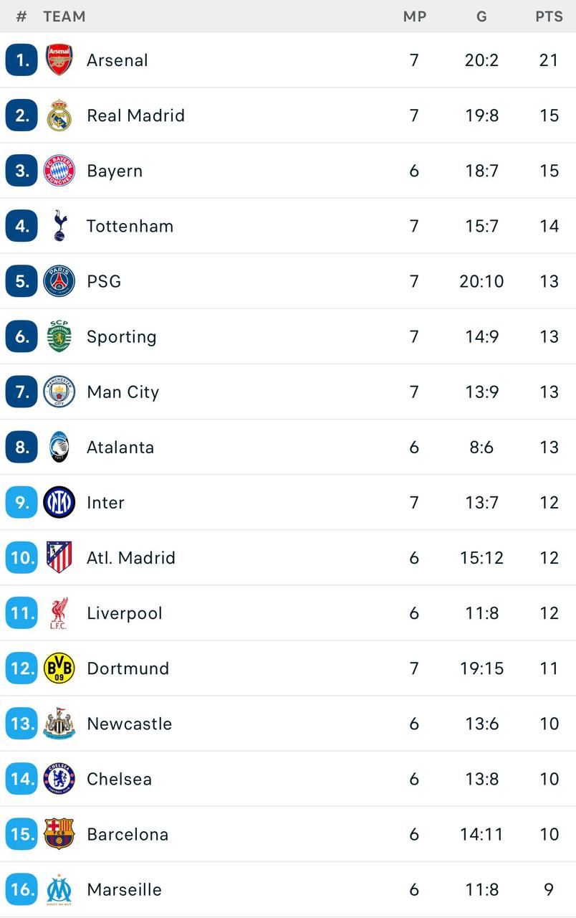
Task: Open the Atalanta team name
Action: 120,448
